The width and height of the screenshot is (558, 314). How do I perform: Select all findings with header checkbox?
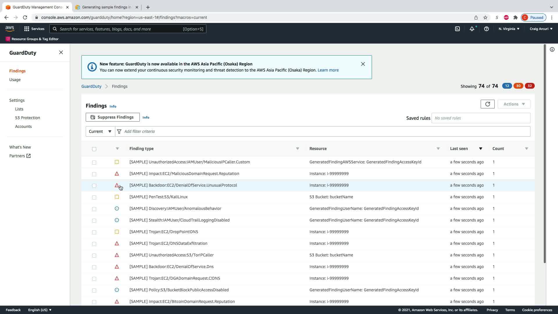(x=94, y=149)
